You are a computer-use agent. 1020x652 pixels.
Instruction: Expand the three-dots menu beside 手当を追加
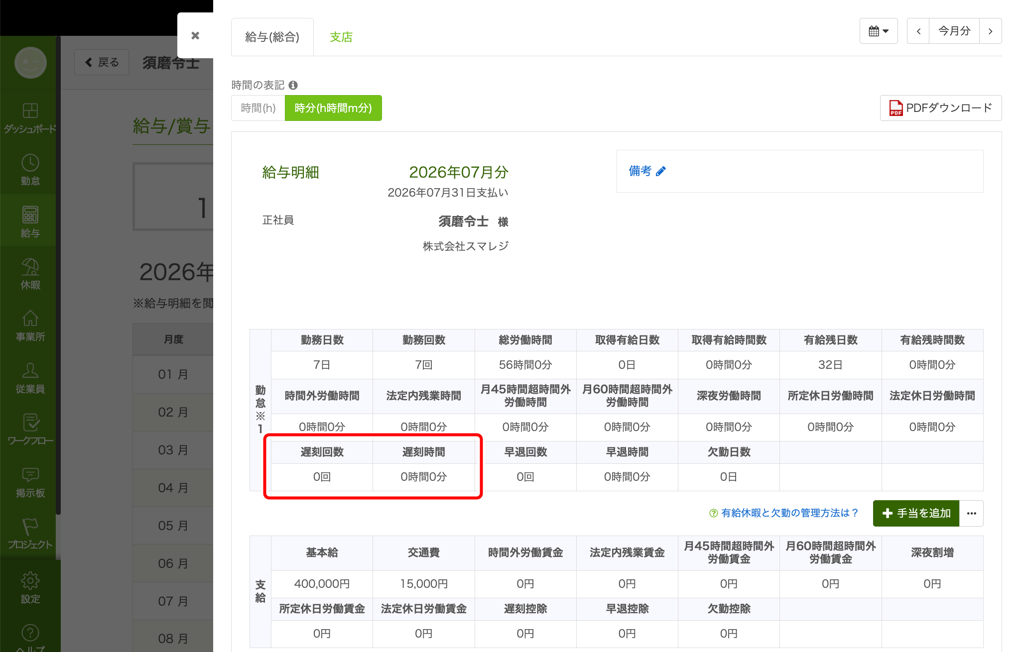tap(971, 513)
